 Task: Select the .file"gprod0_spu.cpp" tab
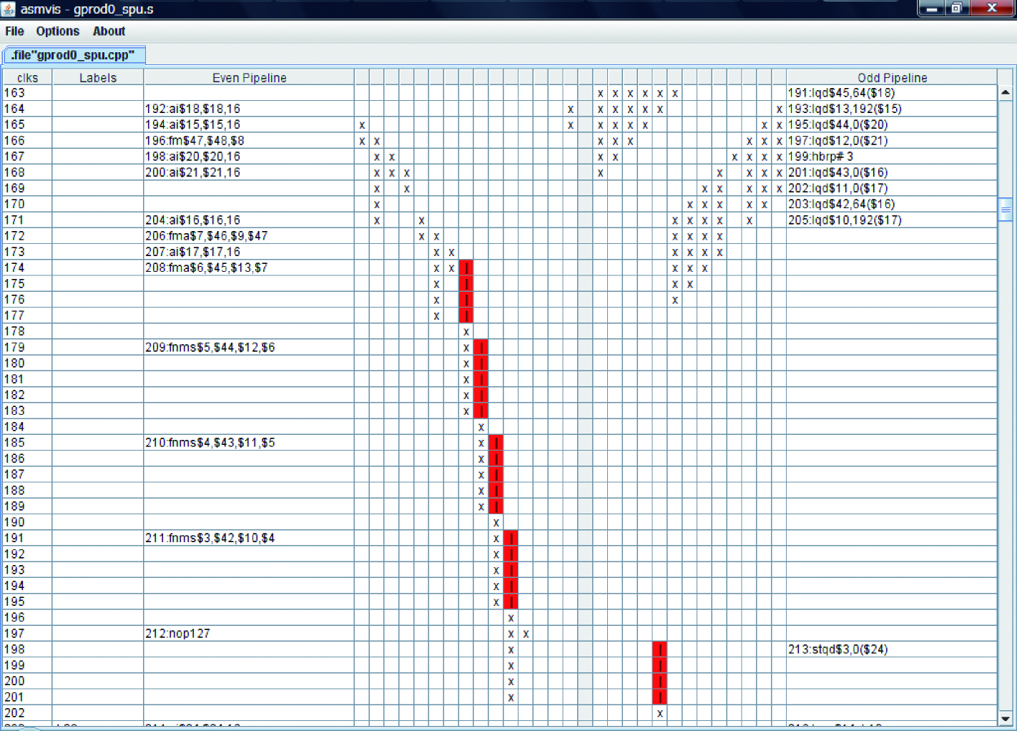(x=74, y=55)
